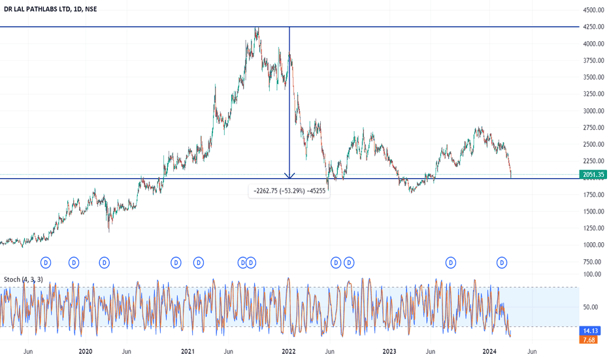Click the dividend marker in early 2020
The height and width of the screenshot is (359, 609).
click(x=104, y=263)
